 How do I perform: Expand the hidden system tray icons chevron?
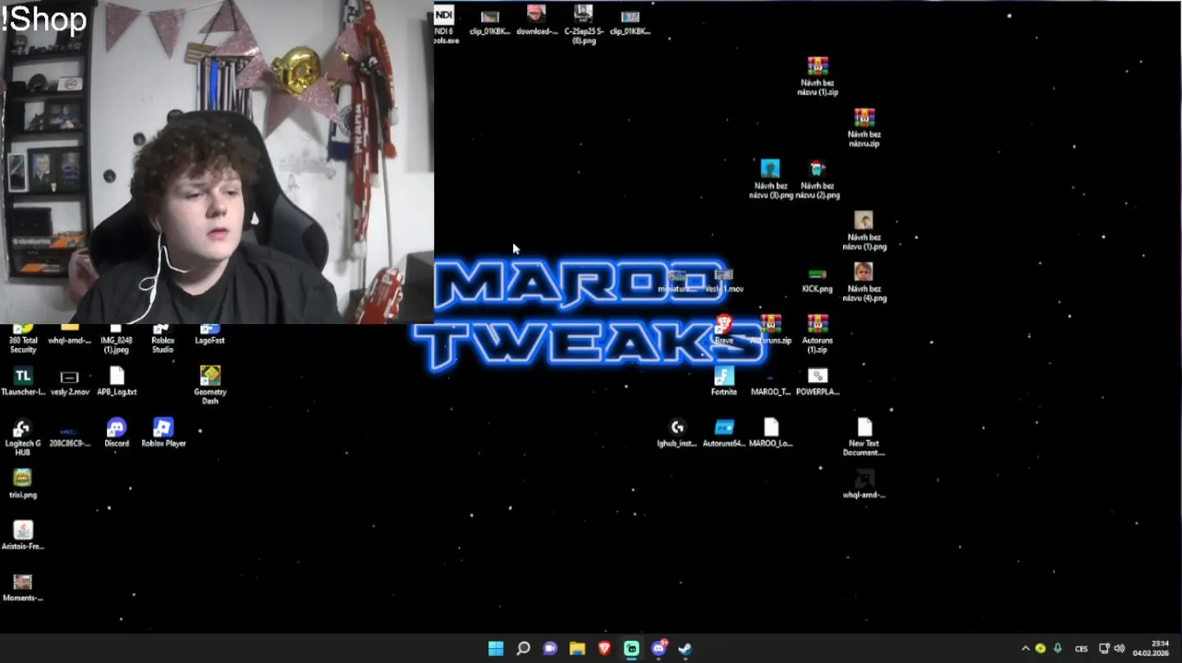[x=1025, y=648]
